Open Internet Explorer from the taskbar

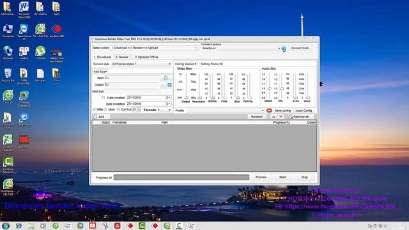tap(19, 226)
